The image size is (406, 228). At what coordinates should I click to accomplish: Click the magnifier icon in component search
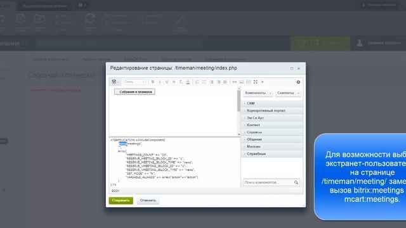[x=296, y=182]
